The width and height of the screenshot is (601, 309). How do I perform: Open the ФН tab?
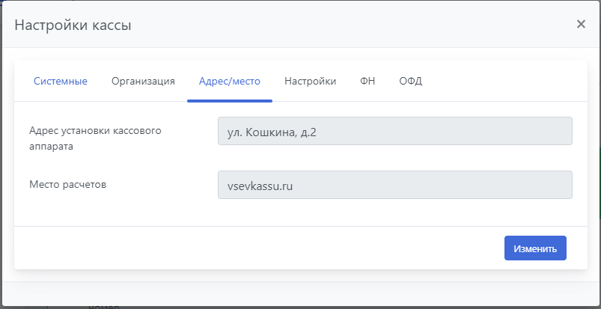click(x=367, y=81)
